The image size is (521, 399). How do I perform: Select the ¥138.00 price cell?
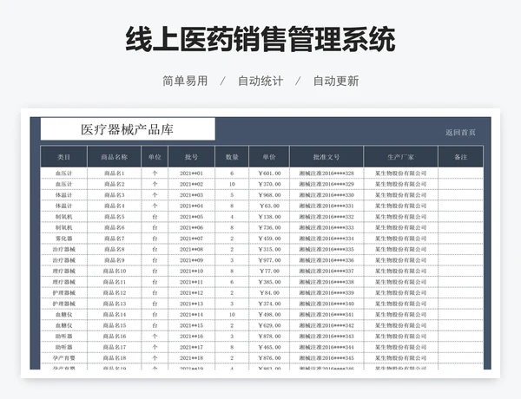pyautogui.click(x=269, y=217)
